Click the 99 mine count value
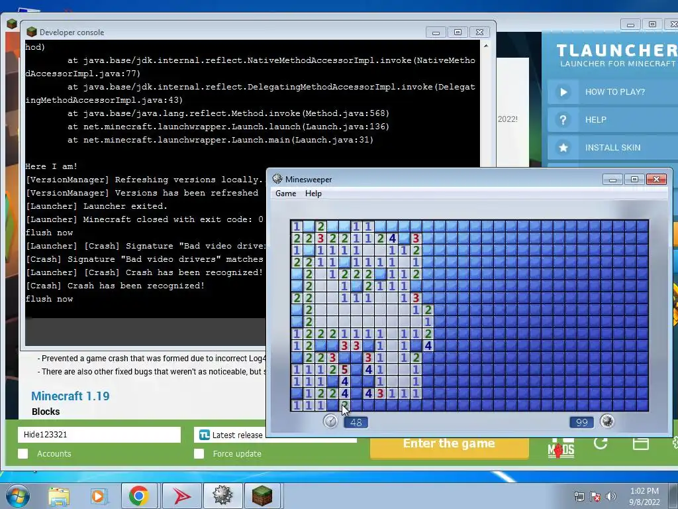 coord(581,422)
